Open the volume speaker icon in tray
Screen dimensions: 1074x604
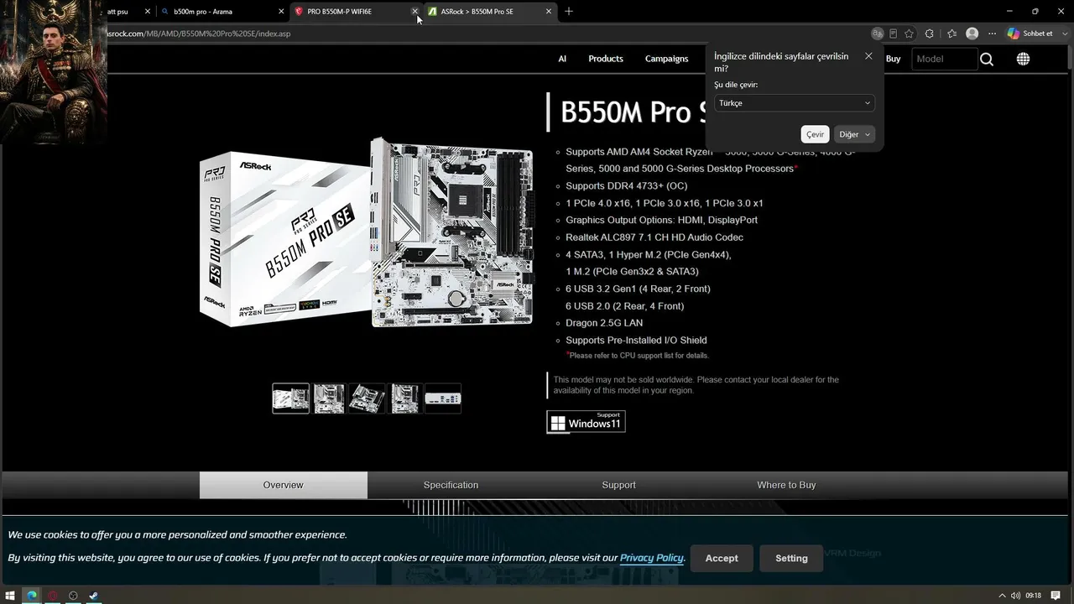click(1016, 596)
